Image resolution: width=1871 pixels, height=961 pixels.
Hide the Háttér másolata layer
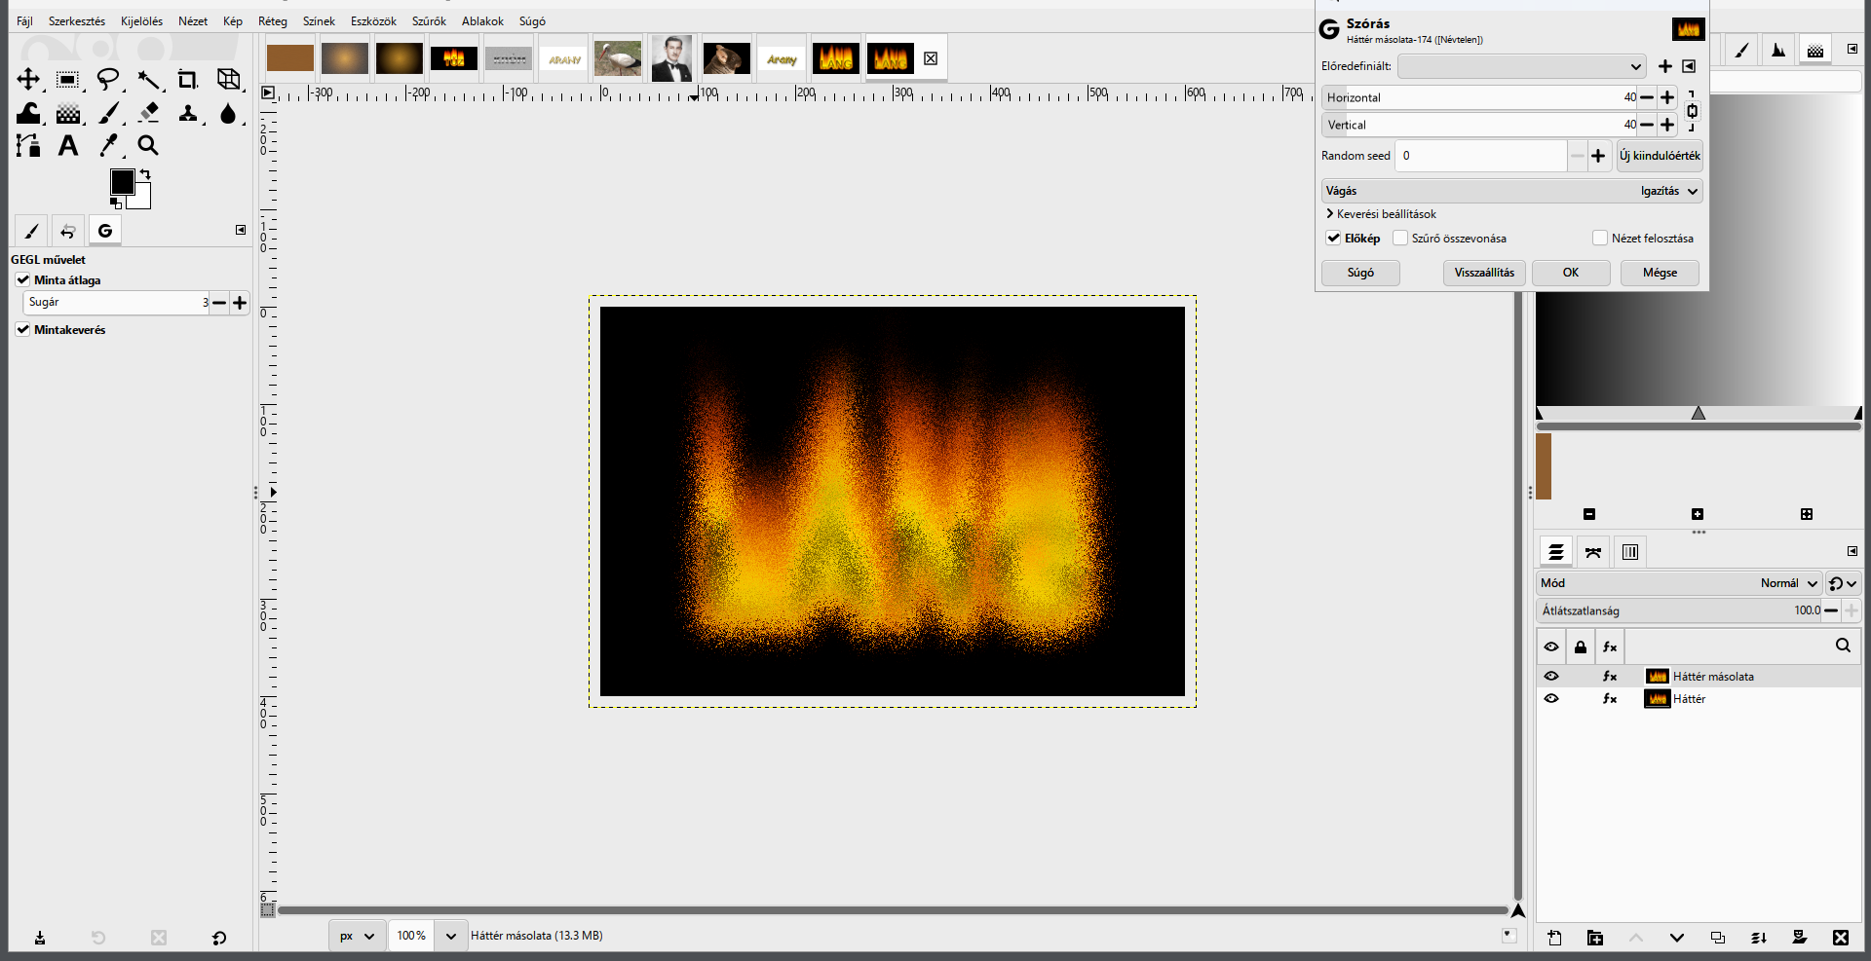click(1551, 676)
